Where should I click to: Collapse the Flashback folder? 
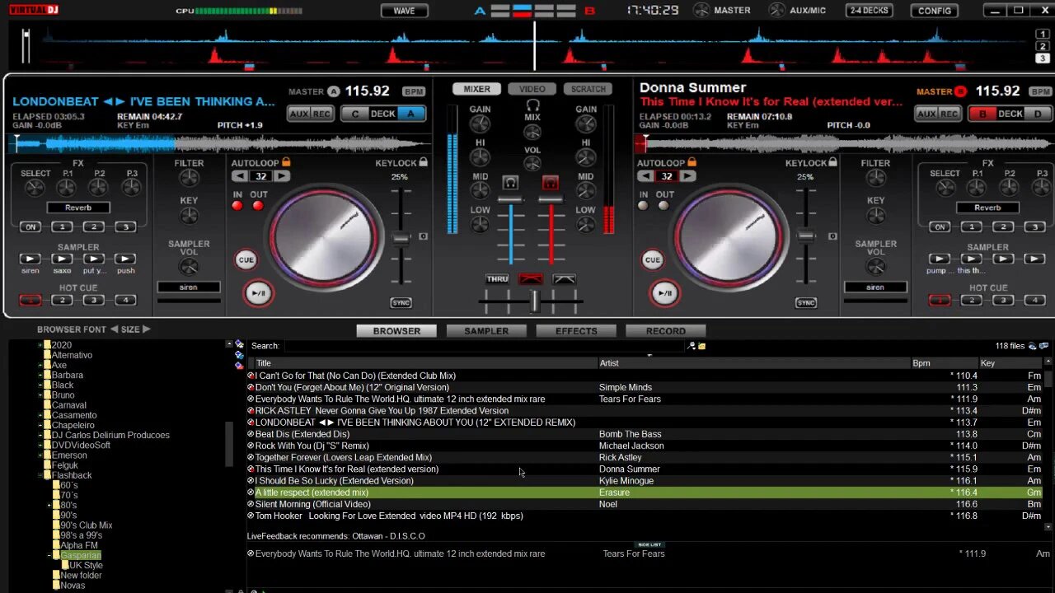click(x=40, y=475)
